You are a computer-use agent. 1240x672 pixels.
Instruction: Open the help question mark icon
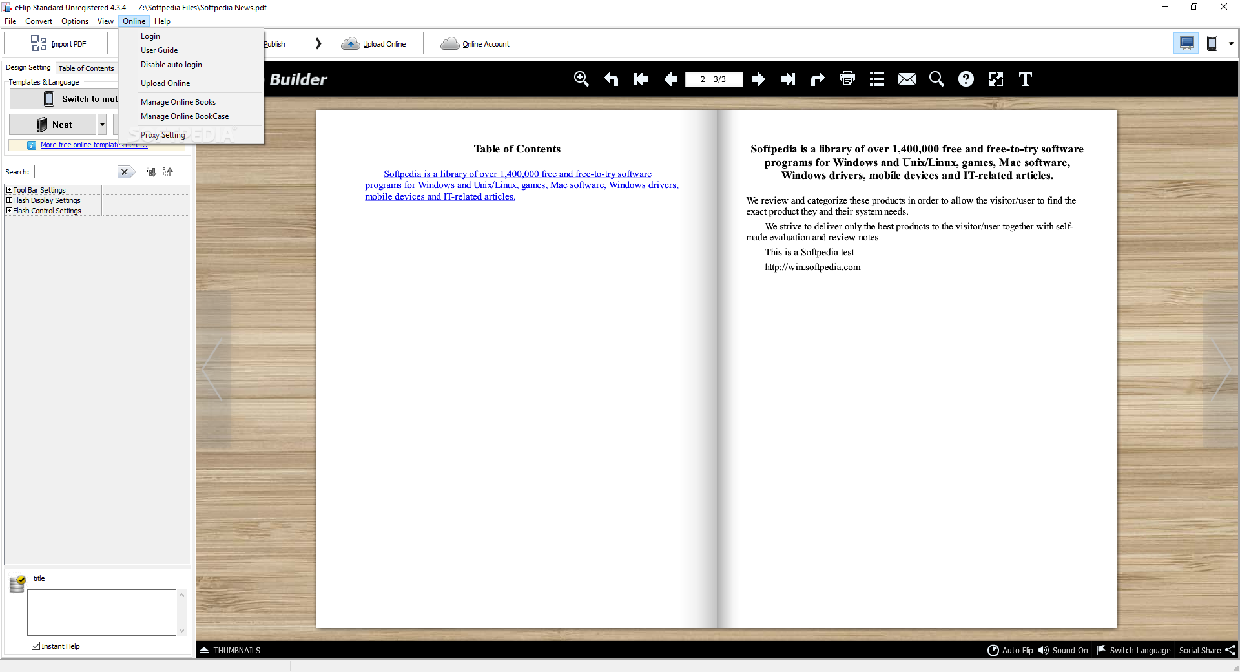(966, 79)
